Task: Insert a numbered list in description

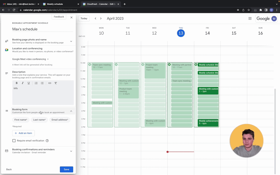Action: (36, 83)
